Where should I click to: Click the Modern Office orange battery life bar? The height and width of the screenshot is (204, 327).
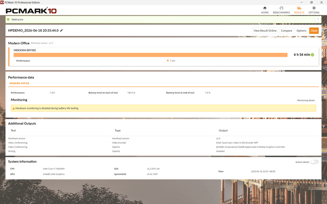(x=150, y=55)
